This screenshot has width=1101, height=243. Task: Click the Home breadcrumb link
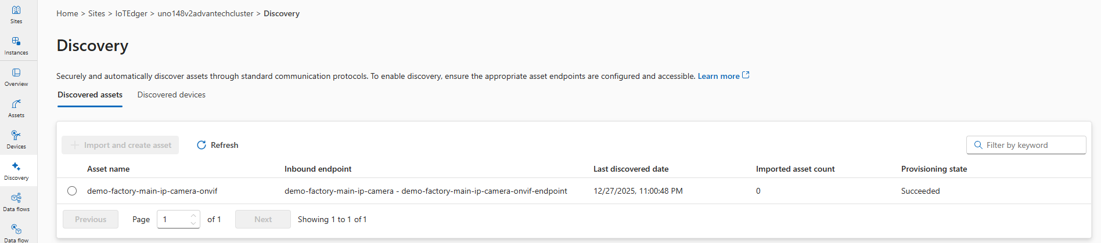click(67, 13)
